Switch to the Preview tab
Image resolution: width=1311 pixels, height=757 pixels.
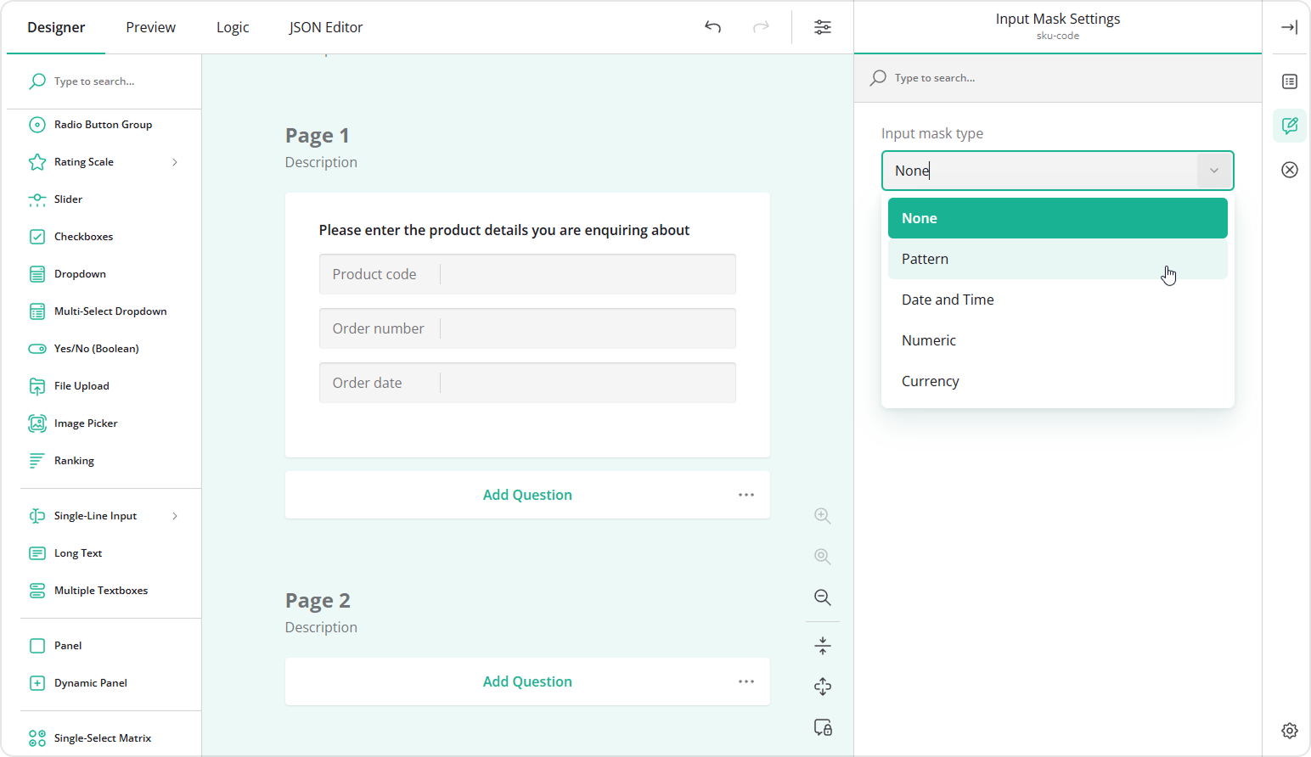150,26
